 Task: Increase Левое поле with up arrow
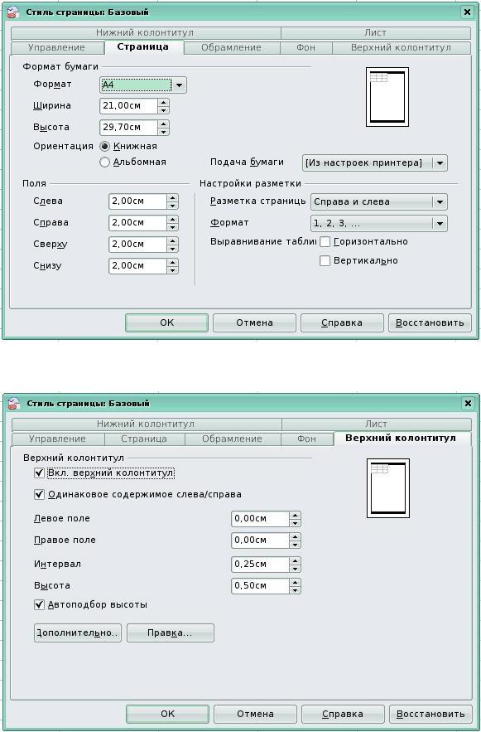pos(295,515)
